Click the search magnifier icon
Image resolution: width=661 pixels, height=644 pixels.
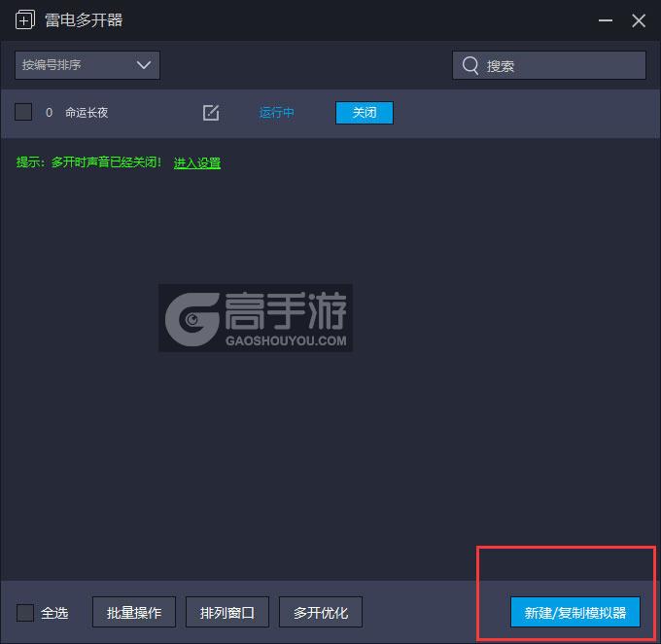point(470,65)
